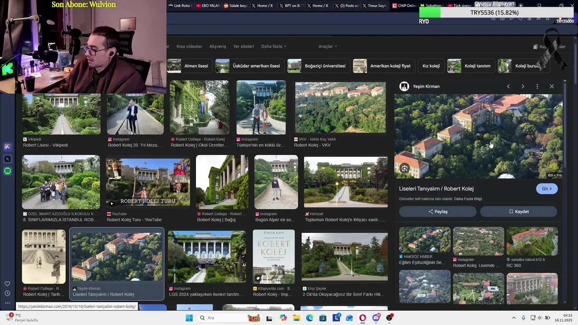This screenshot has height=325, width=578.
Task: Switch to the EBO YALAN browser tab
Action: click(x=208, y=5)
